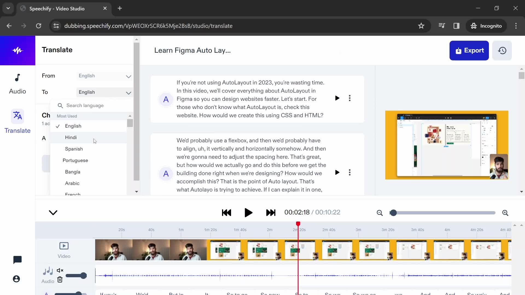Play the first transcript segment
The image size is (525, 295).
pyautogui.click(x=337, y=98)
